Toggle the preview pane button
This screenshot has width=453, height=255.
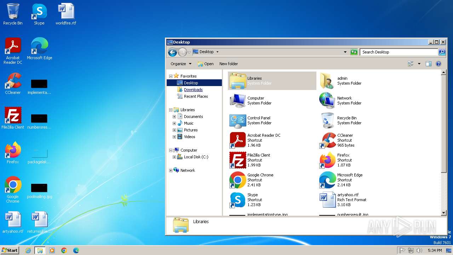click(x=429, y=64)
